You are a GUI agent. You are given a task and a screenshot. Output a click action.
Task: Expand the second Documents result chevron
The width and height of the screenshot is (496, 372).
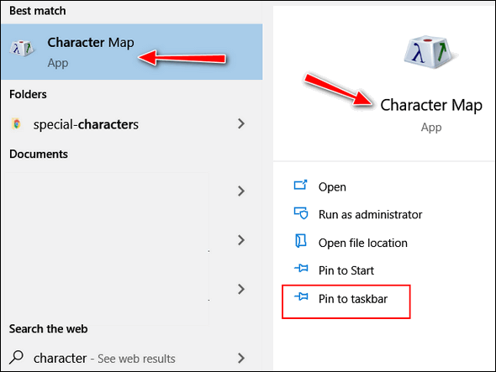tap(241, 240)
